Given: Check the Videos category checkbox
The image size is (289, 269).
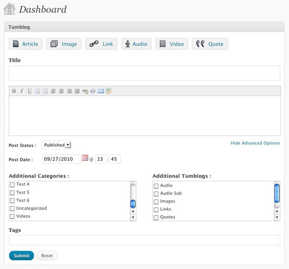Looking at the screenshot, I should click(x=12, y=216).
